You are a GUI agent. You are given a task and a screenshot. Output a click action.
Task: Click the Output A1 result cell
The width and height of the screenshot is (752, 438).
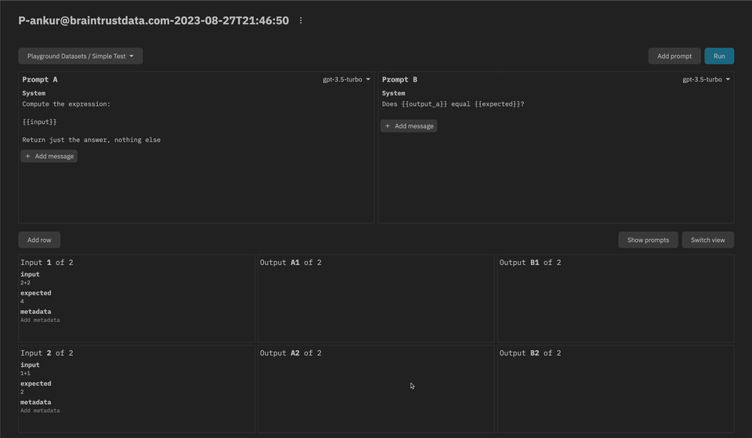[376, 302]
